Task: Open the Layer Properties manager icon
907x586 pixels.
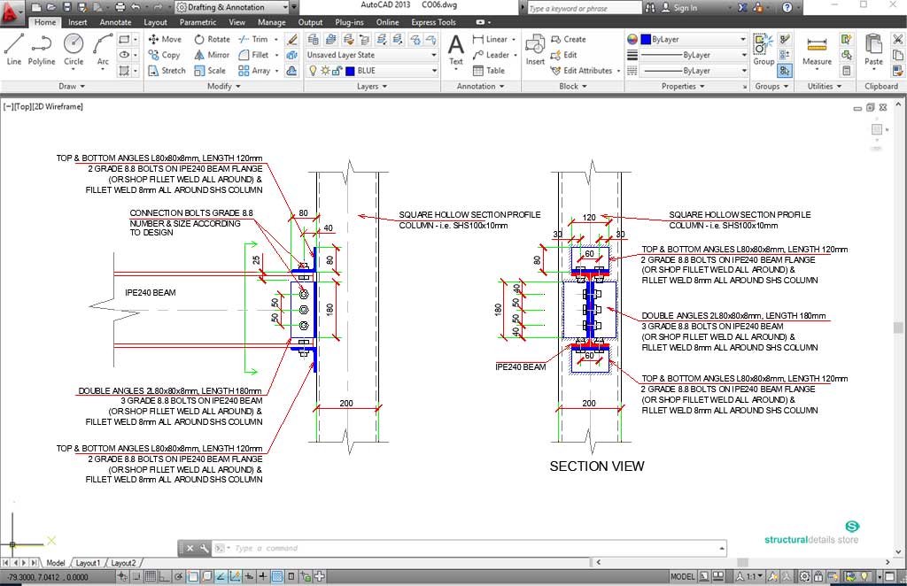Action: (x=313, y=39)
